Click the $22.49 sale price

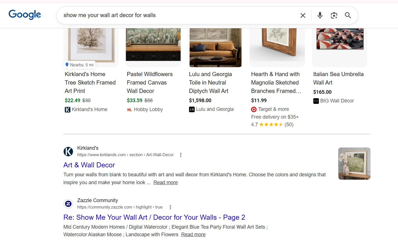pyautogui.click(x=72, y=100)
